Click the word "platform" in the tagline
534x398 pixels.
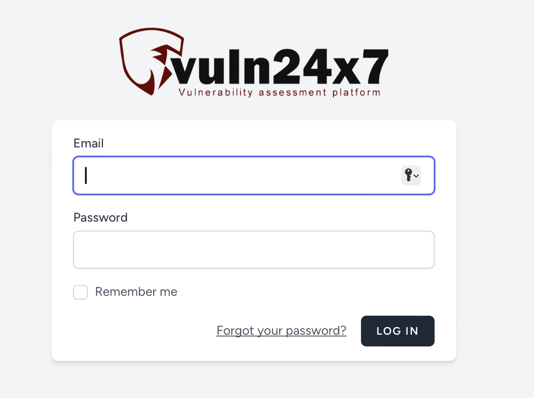(x=356, y=92)
